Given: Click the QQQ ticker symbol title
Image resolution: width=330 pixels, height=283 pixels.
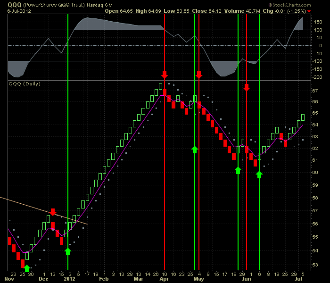Looking at the screenshot, I should (x=15, y=5).
